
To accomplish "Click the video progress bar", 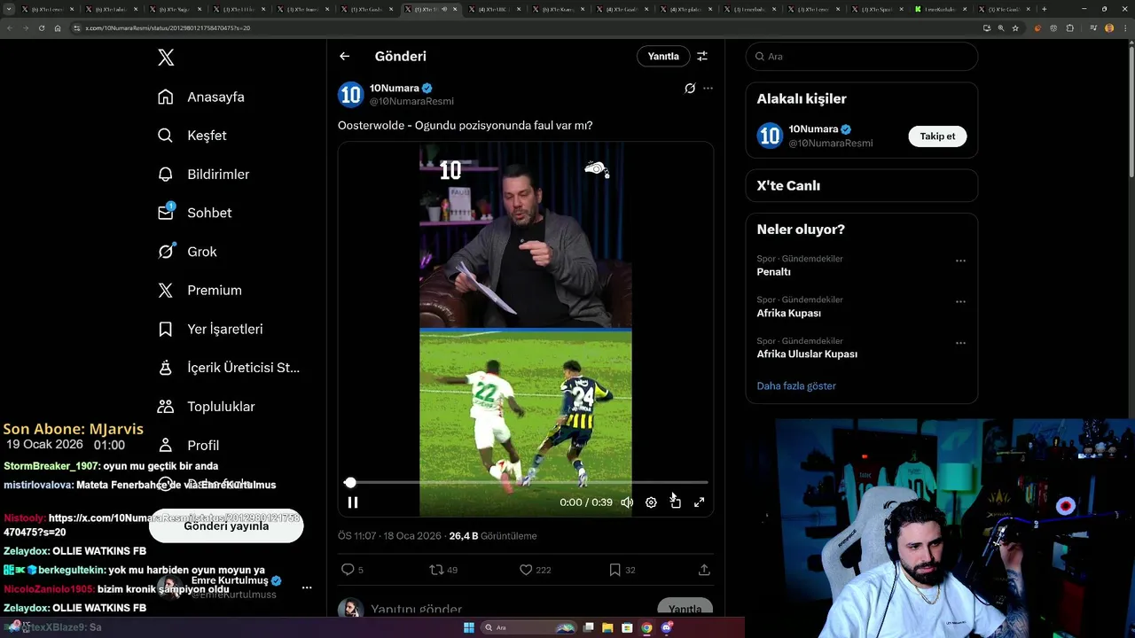I will [x=526, y=483].
